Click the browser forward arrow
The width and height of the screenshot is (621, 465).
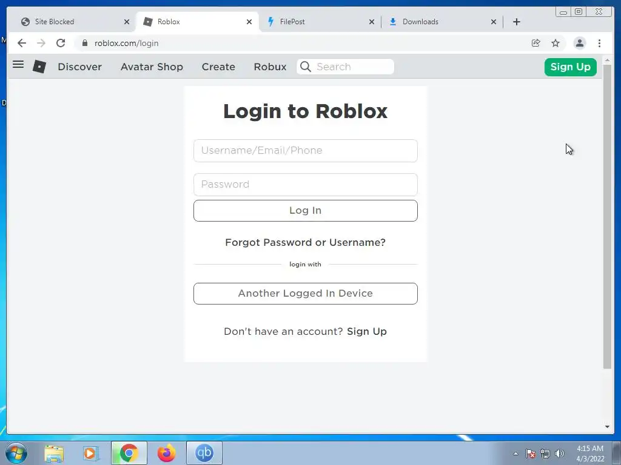pos(41,43)
